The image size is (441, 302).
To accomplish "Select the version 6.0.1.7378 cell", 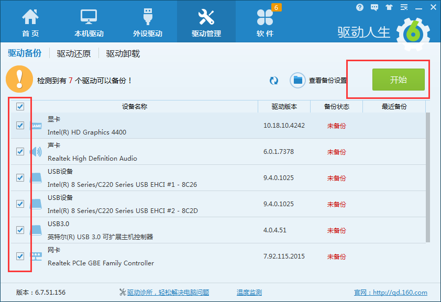I will click(x=279, y=151).
